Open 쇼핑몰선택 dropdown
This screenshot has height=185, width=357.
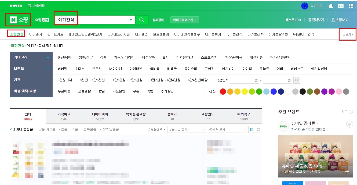pyautogui.click(x=157, y=129)
